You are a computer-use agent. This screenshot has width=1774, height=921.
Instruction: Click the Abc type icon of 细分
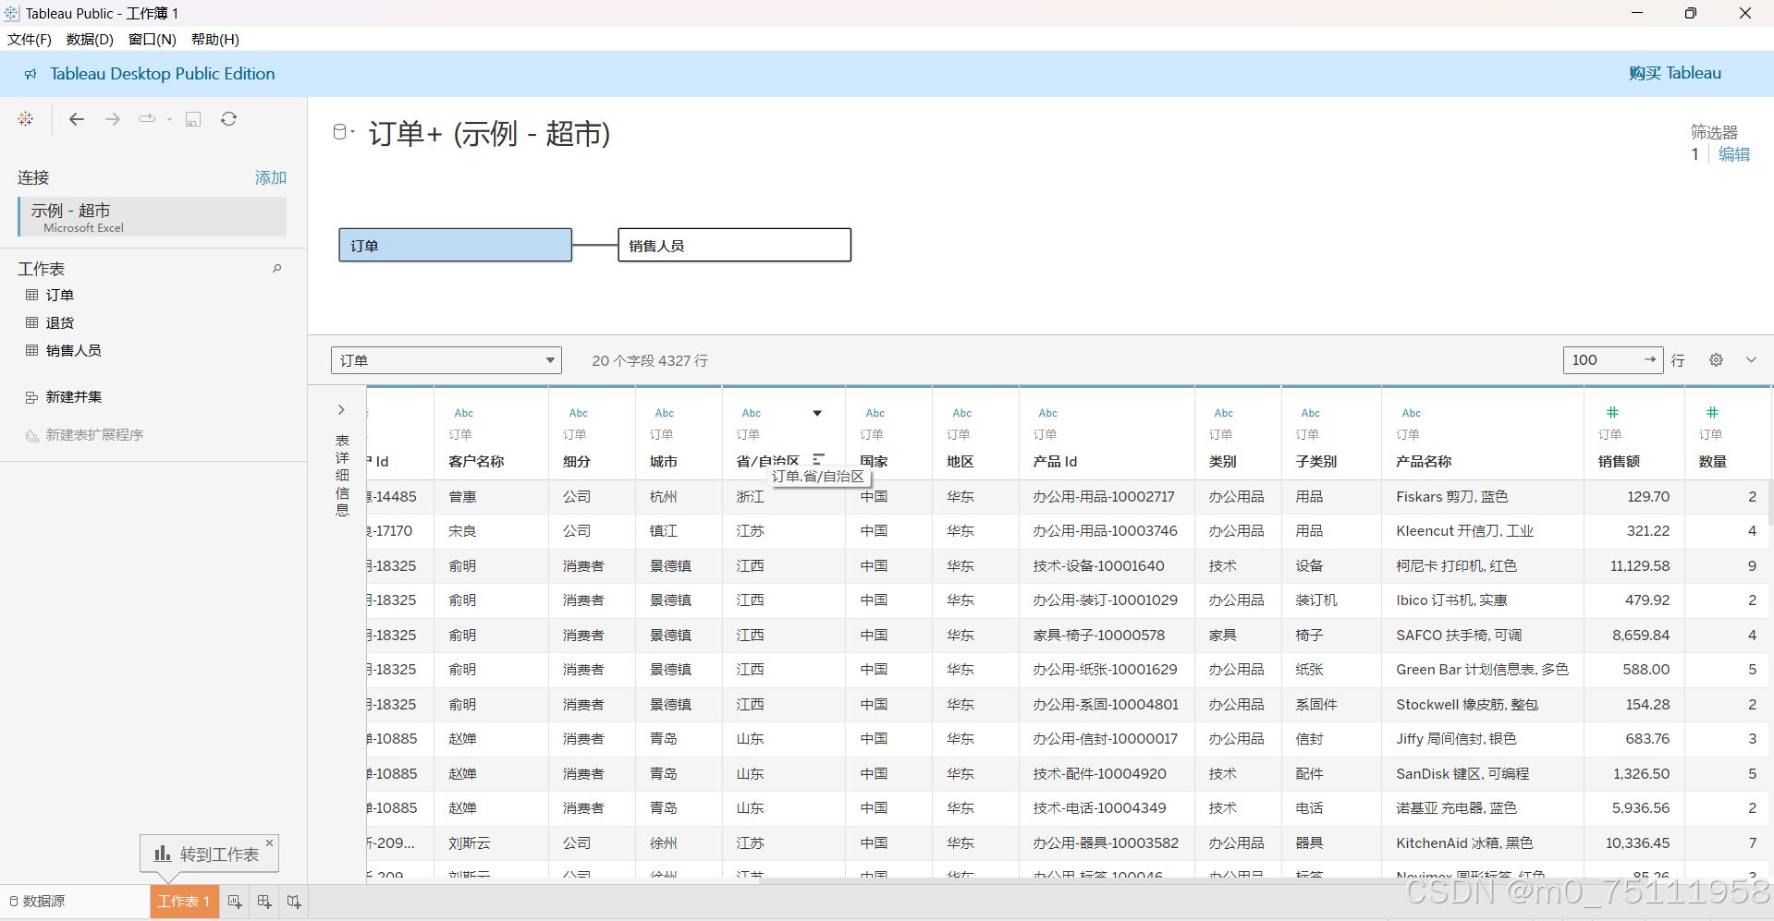[x=578, y=413]
